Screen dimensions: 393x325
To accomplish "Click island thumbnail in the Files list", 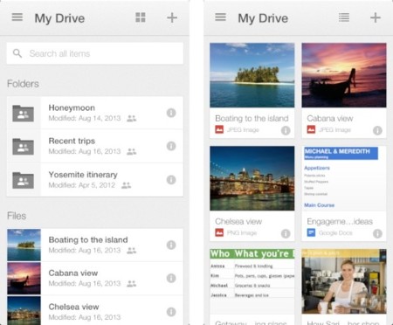I will click(24, 245).
